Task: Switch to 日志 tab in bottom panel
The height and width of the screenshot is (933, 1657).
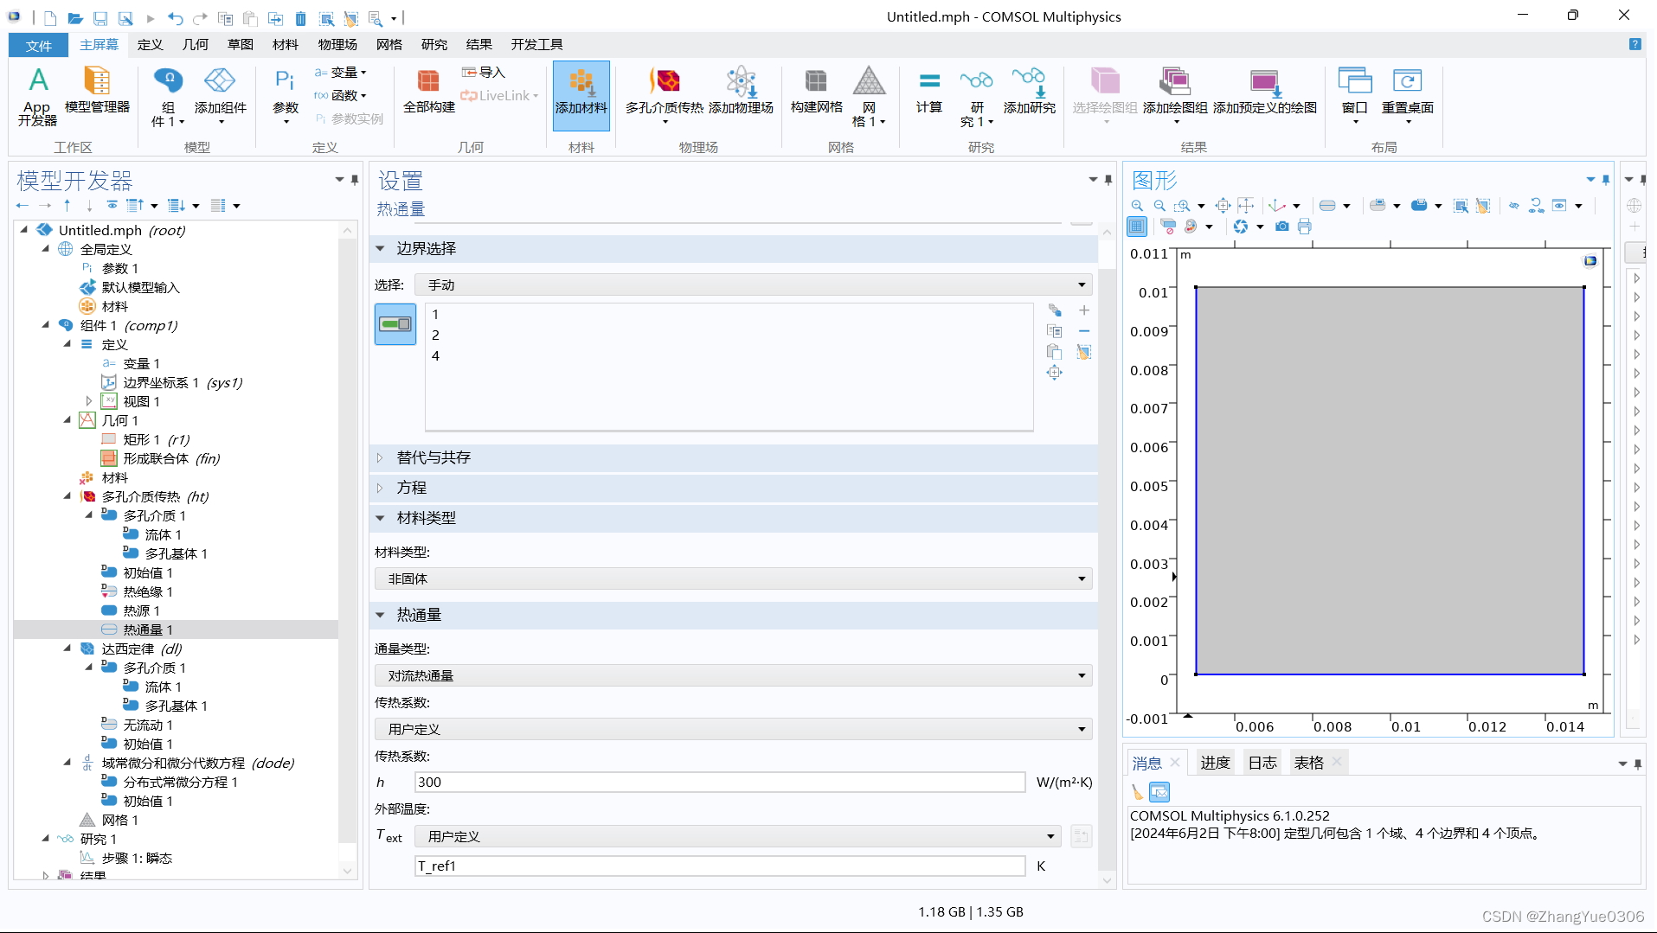Action: 1262,764
